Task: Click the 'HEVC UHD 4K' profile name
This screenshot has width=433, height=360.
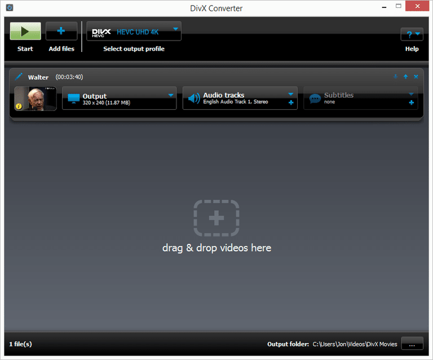Action: [138, 32]
